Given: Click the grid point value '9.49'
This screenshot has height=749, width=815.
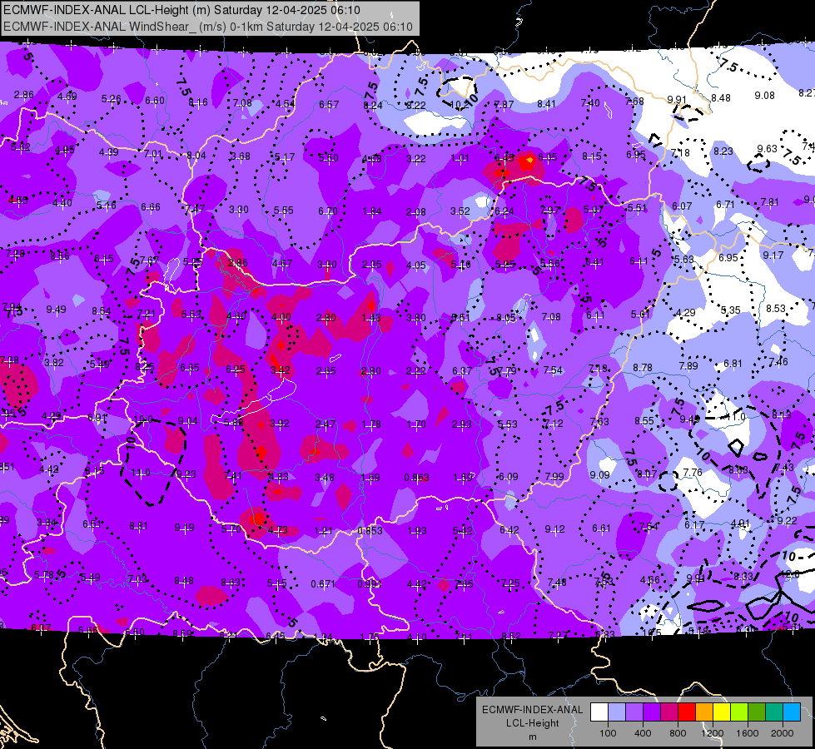Looking at the screenshot, I should point(56,310).
